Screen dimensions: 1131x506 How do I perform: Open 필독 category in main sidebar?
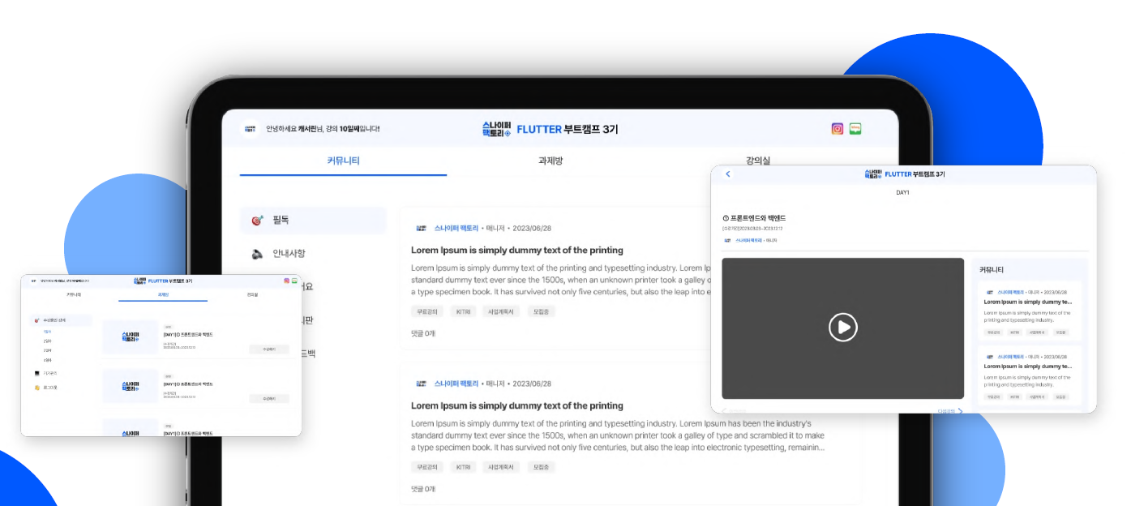point(313,220)
